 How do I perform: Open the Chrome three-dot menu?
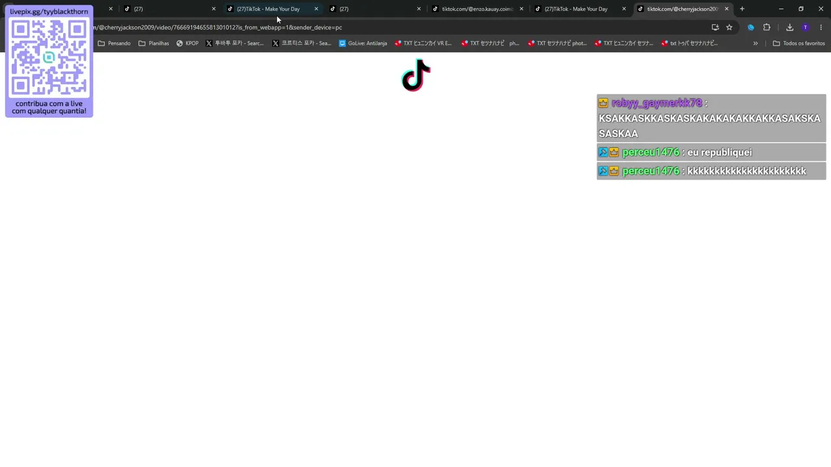821,27
